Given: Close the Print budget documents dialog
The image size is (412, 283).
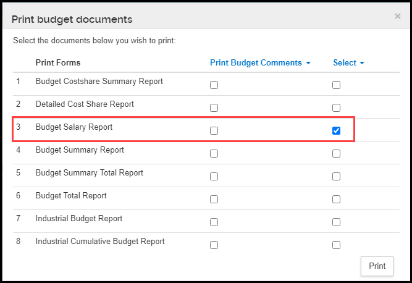Looking at the screenshot, I should [397, 16].
